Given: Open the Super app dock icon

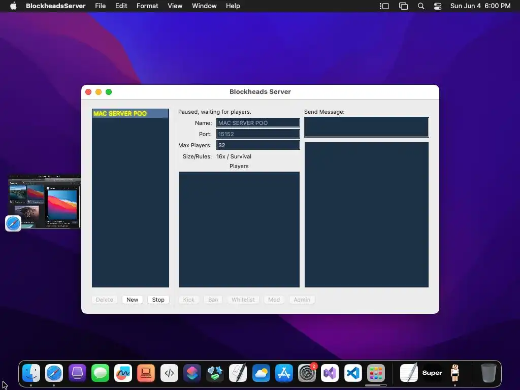Looking at the screenshot, I should pos(432,373).
